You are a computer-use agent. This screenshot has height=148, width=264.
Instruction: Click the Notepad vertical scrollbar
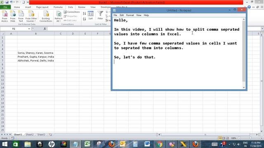[244, 53]
